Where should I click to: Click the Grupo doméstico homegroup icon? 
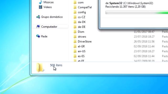38,17
